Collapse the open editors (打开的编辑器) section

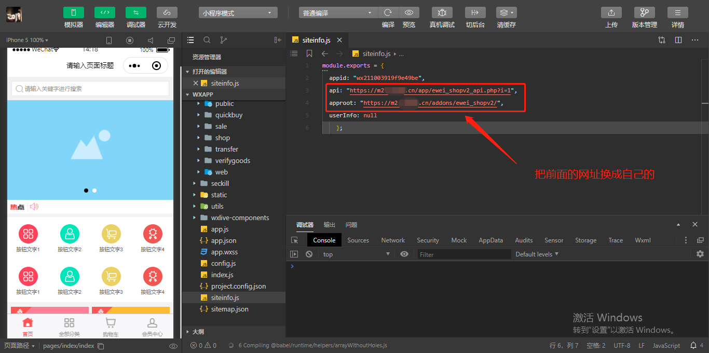coord(234,72)
